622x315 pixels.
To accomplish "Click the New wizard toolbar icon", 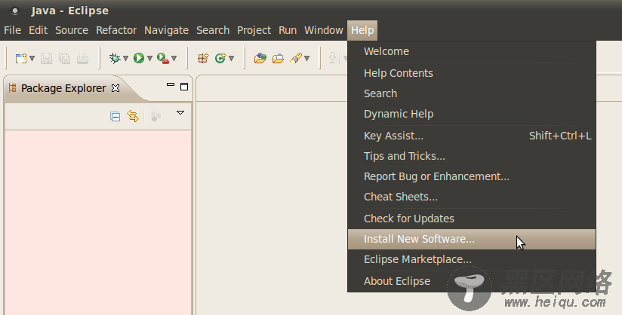I will tap(21, 58).
